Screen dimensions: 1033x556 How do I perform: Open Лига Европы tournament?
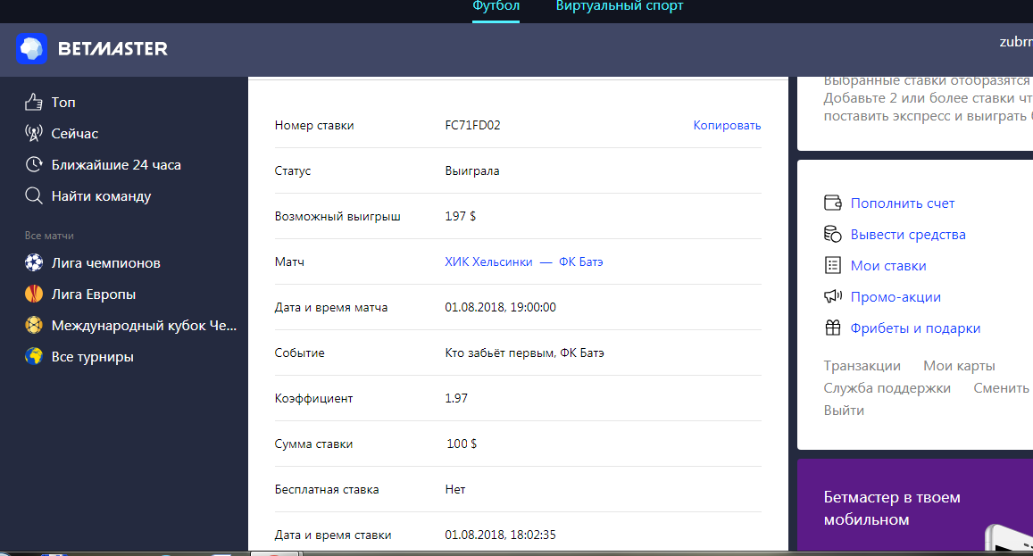(94, 295)
